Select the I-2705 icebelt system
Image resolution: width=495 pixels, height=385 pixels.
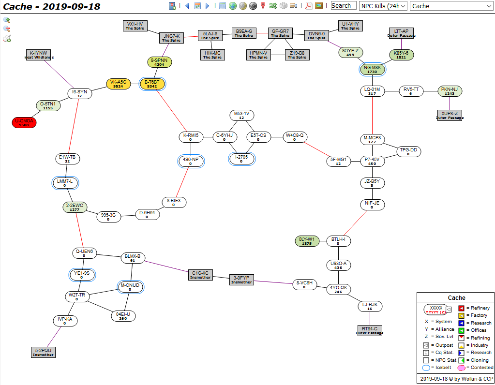[x=241, y=159]
